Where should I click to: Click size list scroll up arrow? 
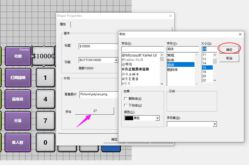click(x=215, y=55)
